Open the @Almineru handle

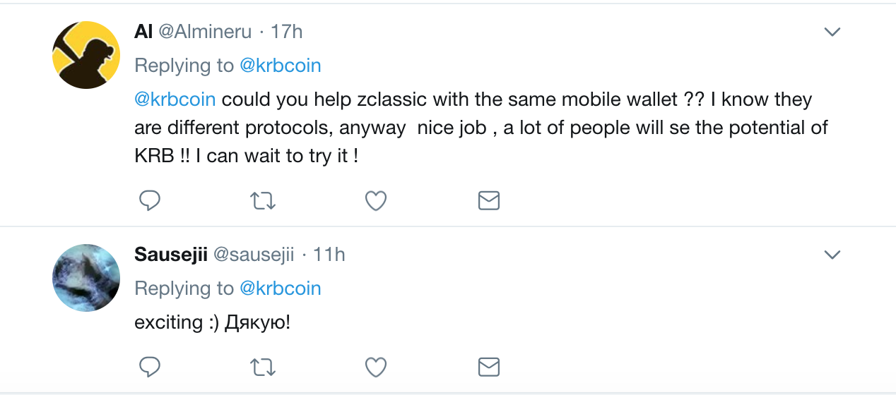pyautogui.click(x=205, y=32)
